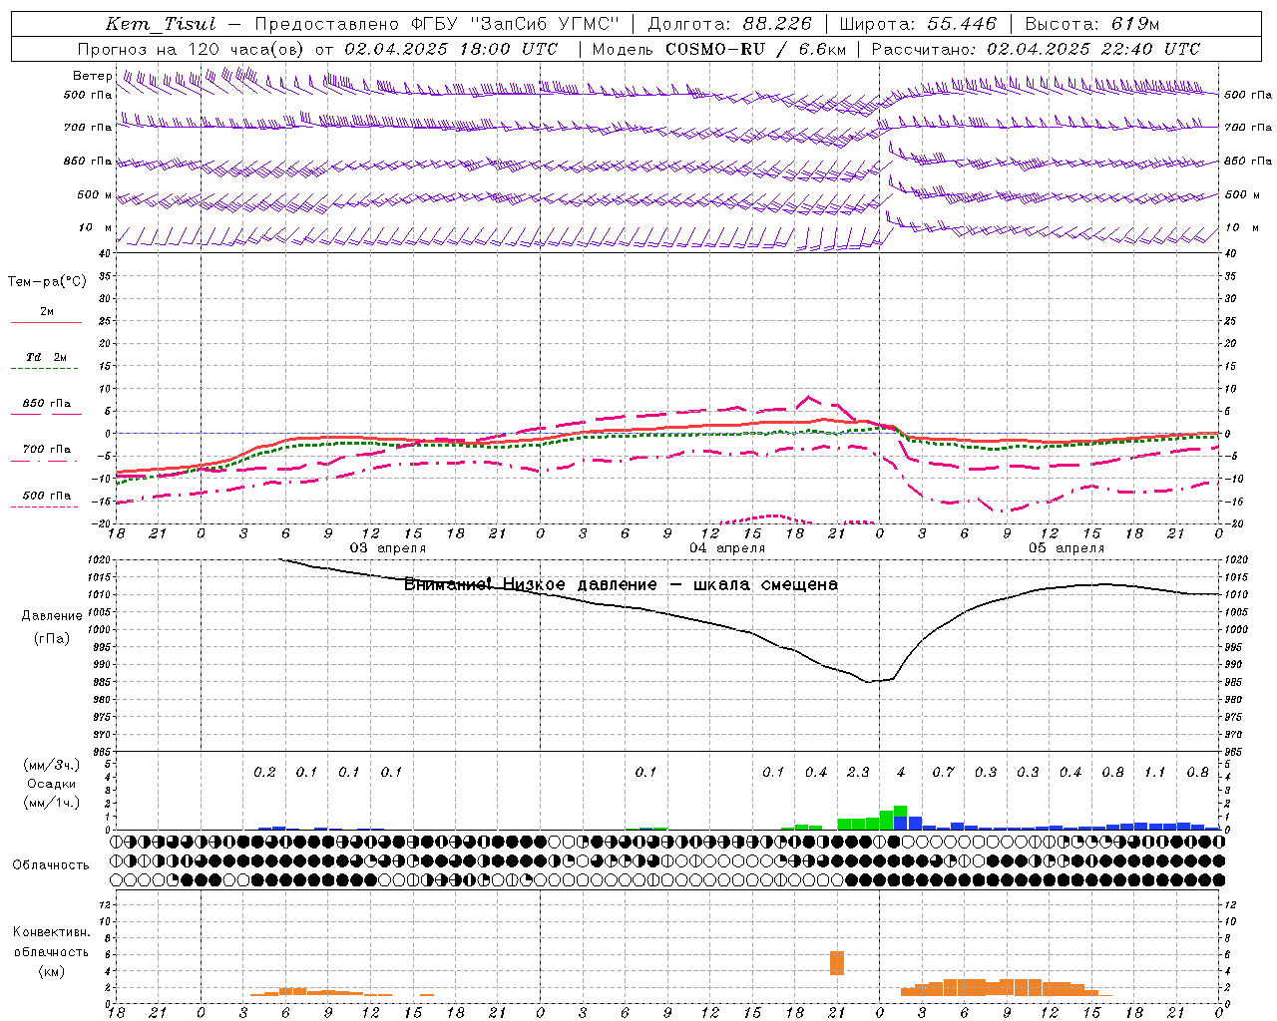Click the 'Давление' pressure panel label
Viewport: 1277px width, 1021px height.
(x=52, y=616)
